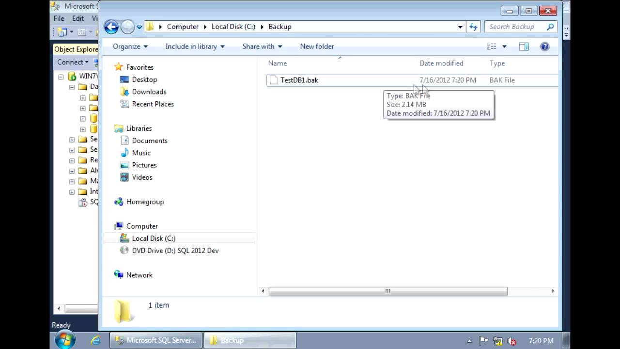Select Computer in the navigation pane
Viewport: 620px width, 349px height.
pyautogui.click(x=141, y=226)
